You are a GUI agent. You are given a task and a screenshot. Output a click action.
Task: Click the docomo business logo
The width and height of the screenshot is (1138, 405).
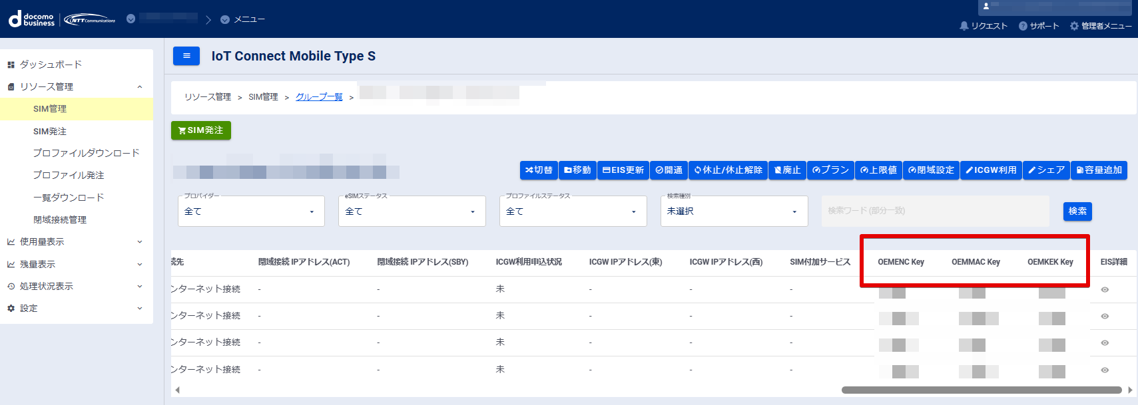point(31,19)
